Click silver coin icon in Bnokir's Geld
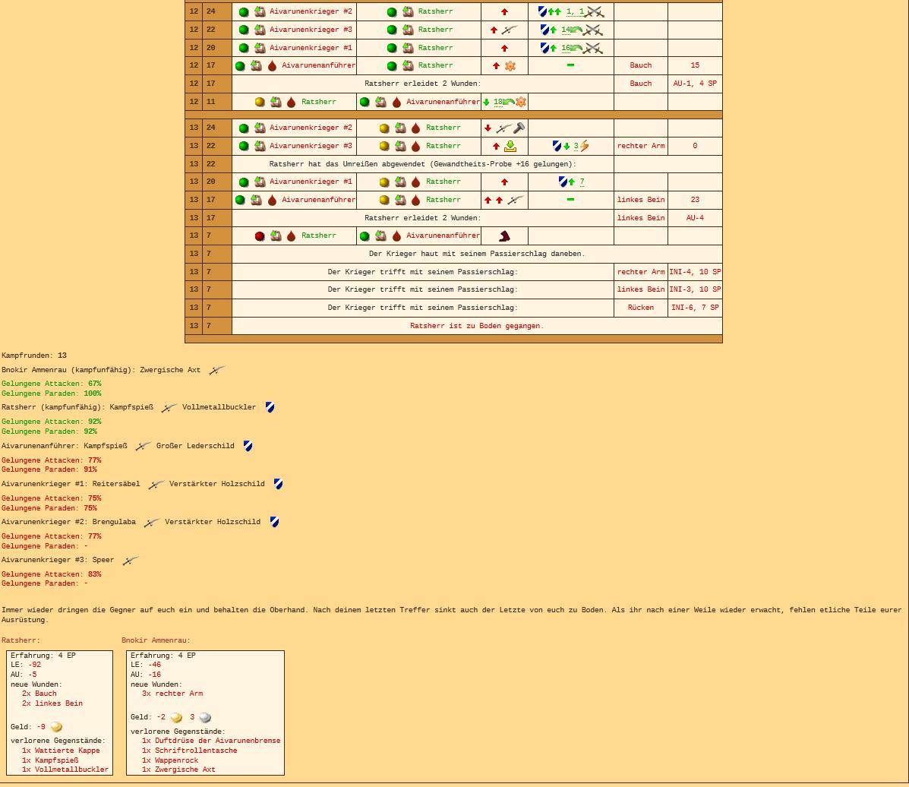 [204, 717]
